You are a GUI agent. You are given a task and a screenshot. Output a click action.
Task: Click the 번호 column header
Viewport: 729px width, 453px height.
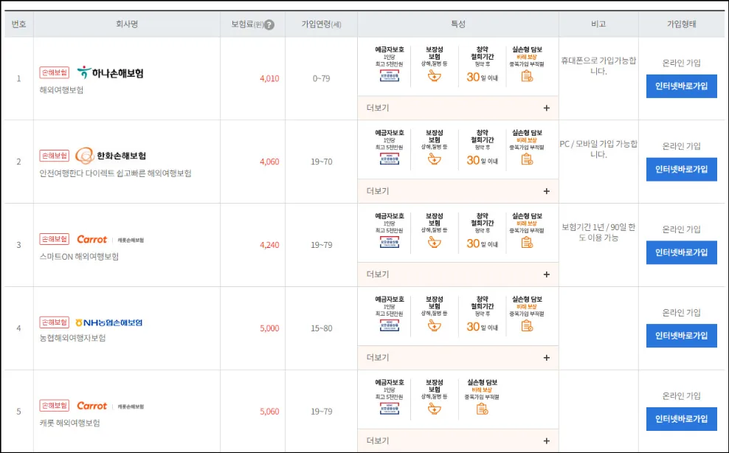point(18,24)
